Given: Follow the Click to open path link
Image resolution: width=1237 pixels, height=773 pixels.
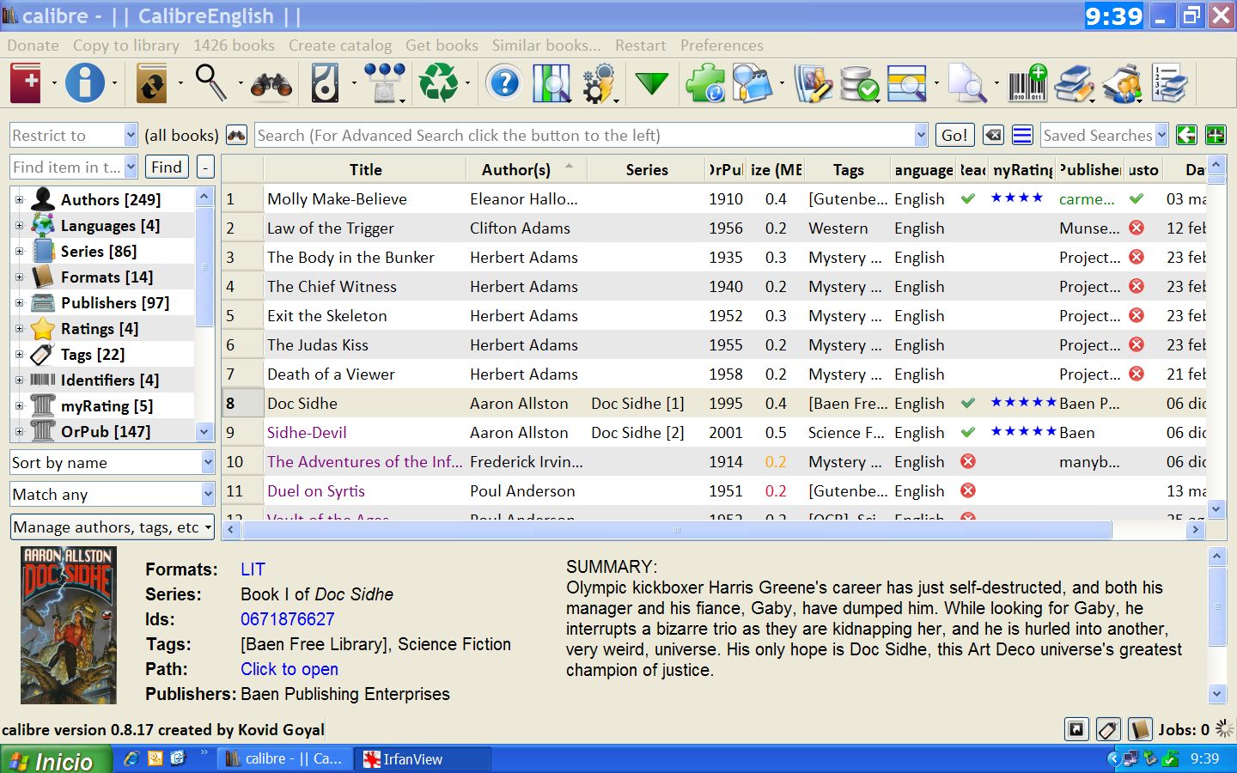Looking at the screenshot, I should pyautogui.click(x=289, y=669).
